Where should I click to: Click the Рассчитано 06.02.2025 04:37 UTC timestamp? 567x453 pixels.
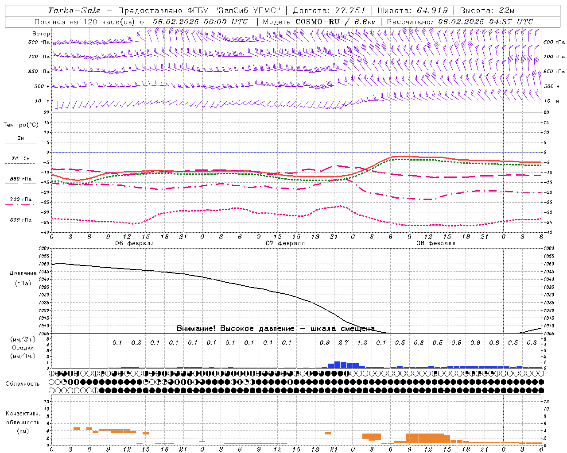click(x=459, y=21)
